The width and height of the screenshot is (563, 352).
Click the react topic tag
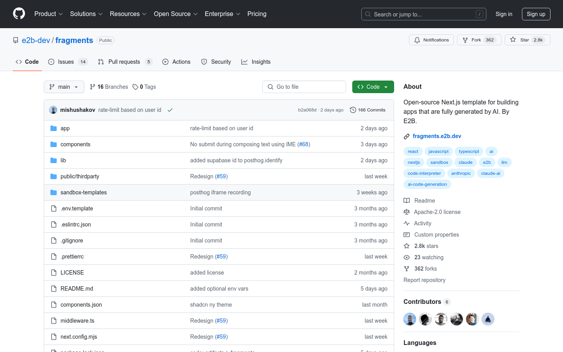pos(413,151)
